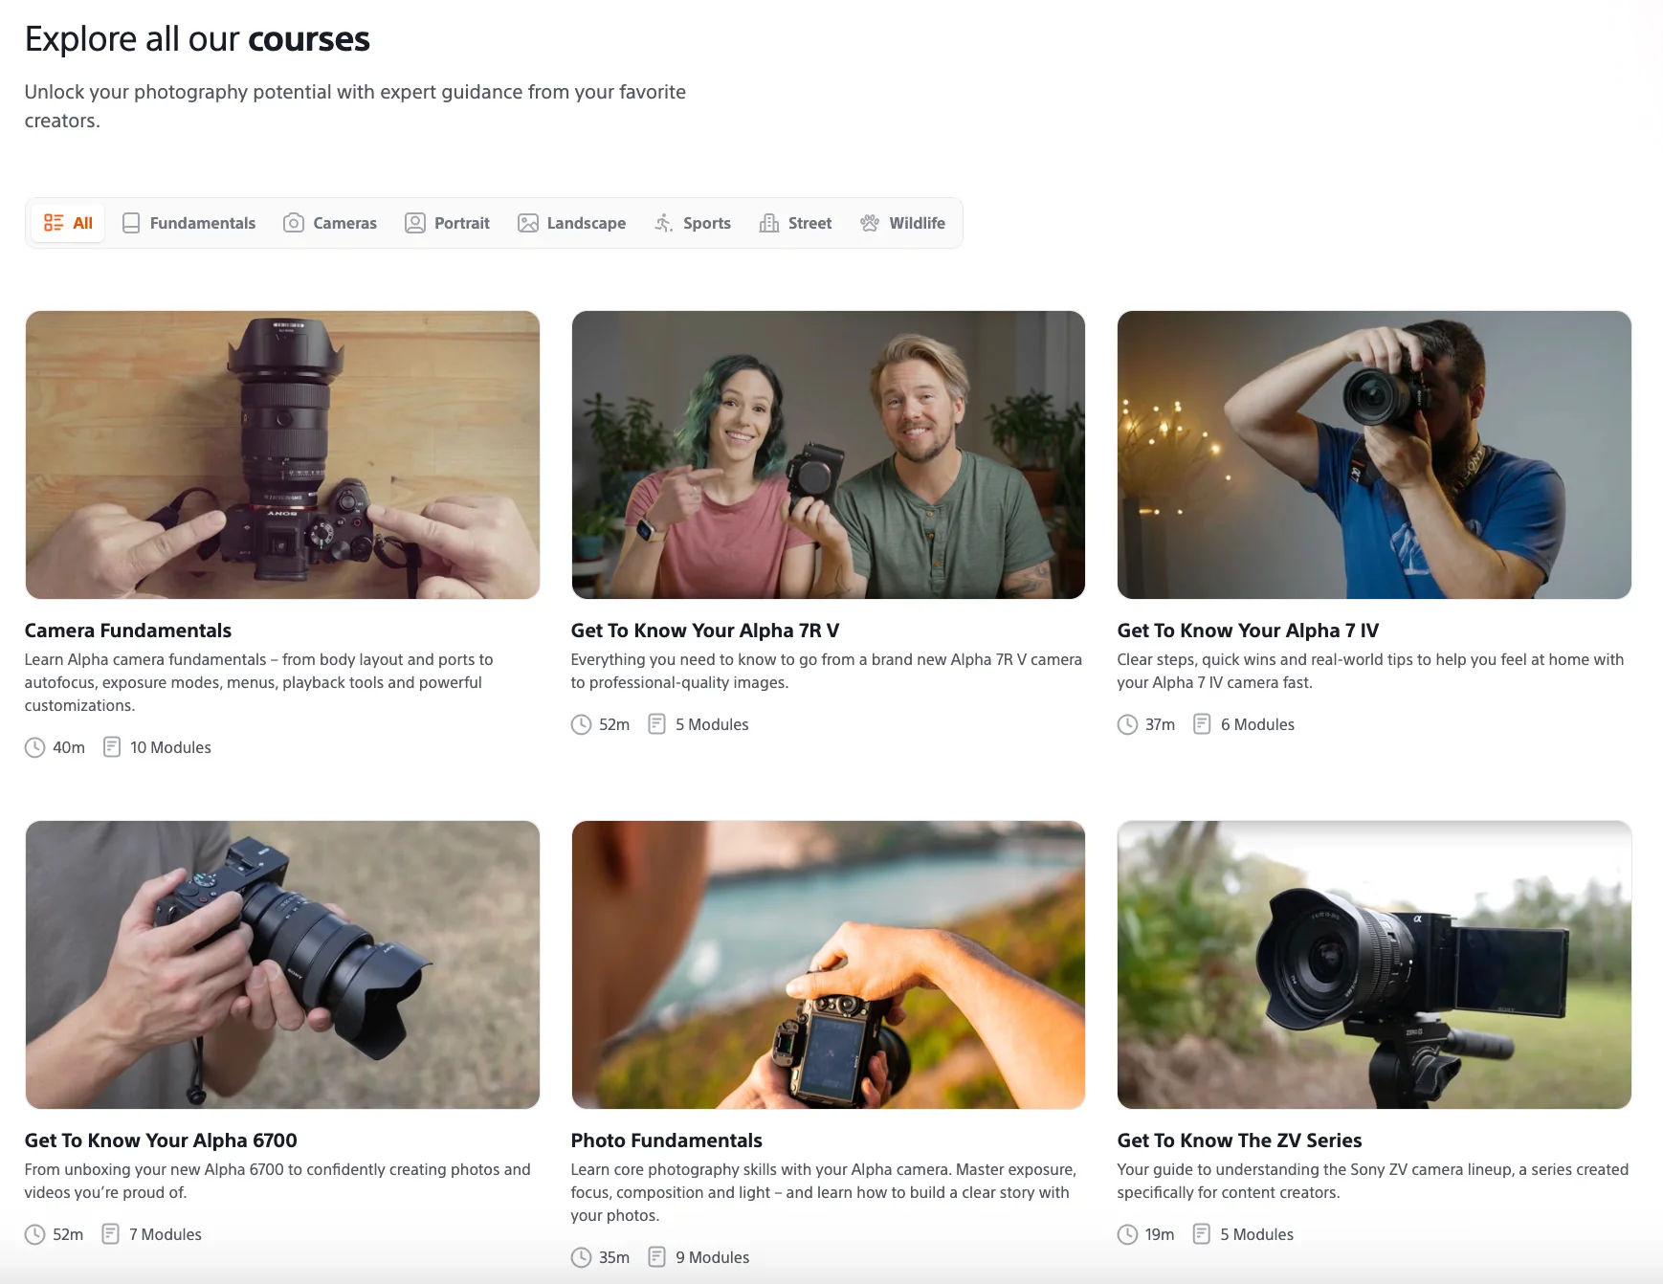Filter courses by Sports label
This screenshot has width=1663, height=1284.
[x=706, y=223]
